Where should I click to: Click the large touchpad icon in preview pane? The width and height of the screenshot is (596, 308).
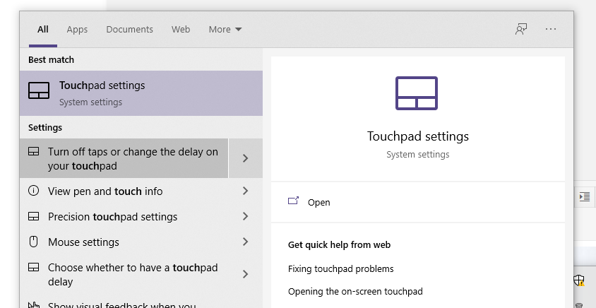417,93
